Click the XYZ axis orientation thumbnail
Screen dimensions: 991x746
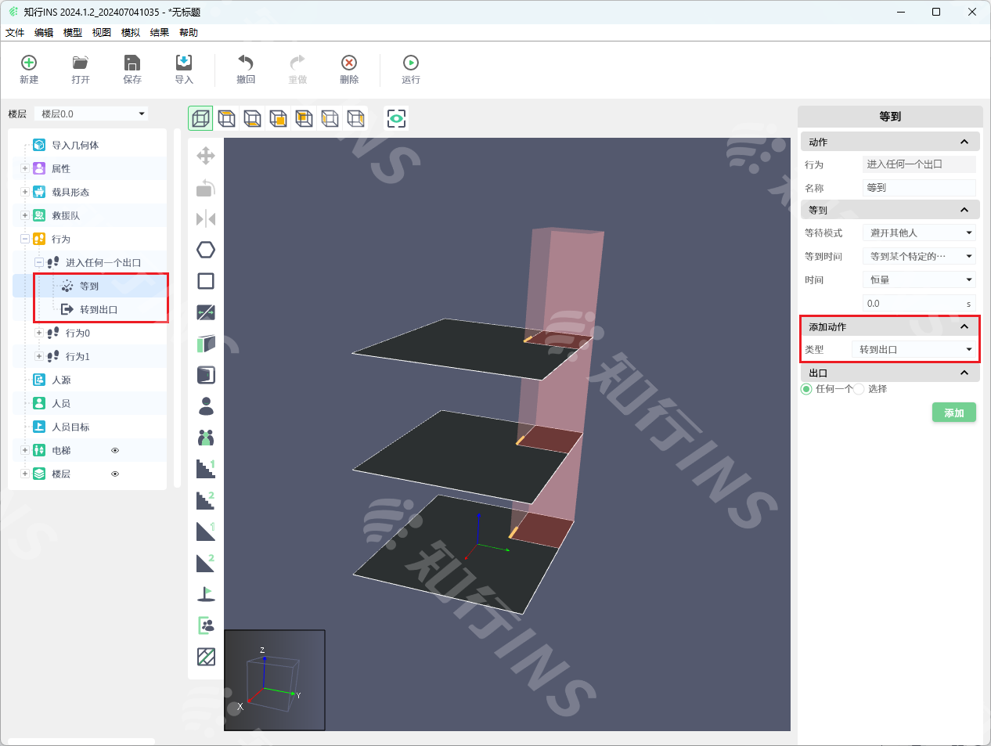(275, 680)
